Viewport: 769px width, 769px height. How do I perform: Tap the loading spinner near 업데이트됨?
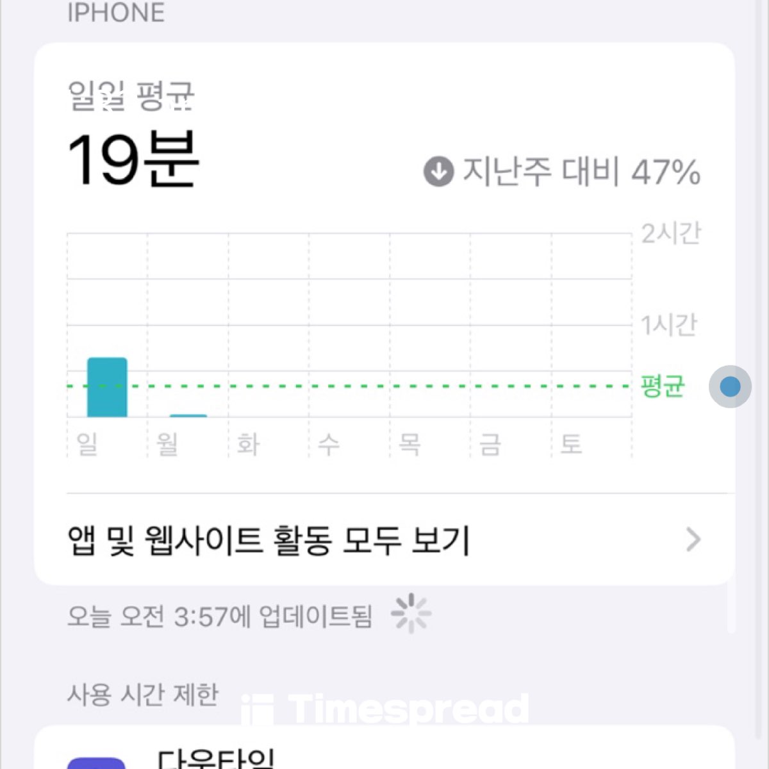coord(411,613)
